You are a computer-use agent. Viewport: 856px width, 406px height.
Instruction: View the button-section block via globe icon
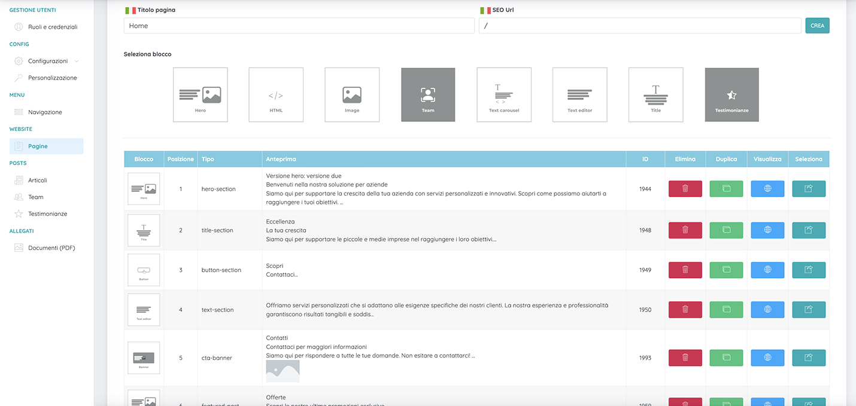[767, 270]
